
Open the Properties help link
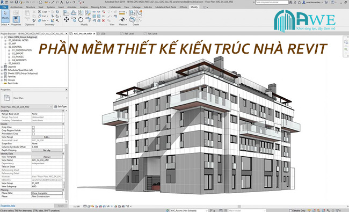pyautogui.click(x=8, y=206)
